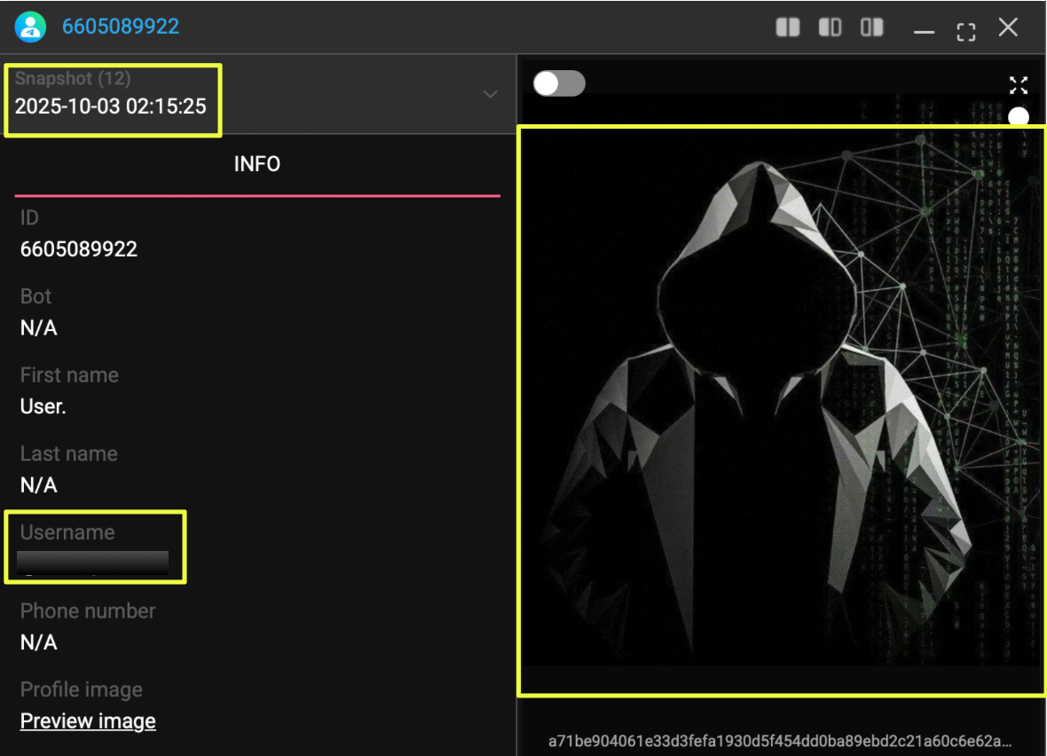The height and width of the screenshot is (756, 1047).
Task: Select the left-pane-only layout icon
Action: click(830, 28)
